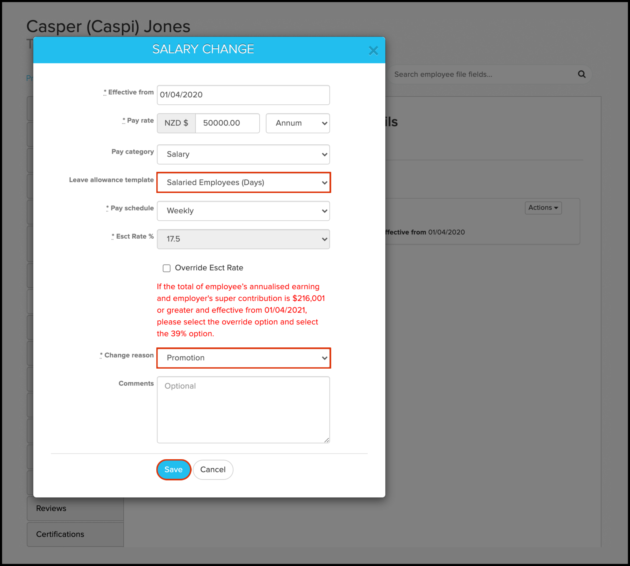Image resolution: width=630 pixels, height=566 pixels.
Task: Click into the Comments text area
Action: pyautogui.click(x=243, y=409)
